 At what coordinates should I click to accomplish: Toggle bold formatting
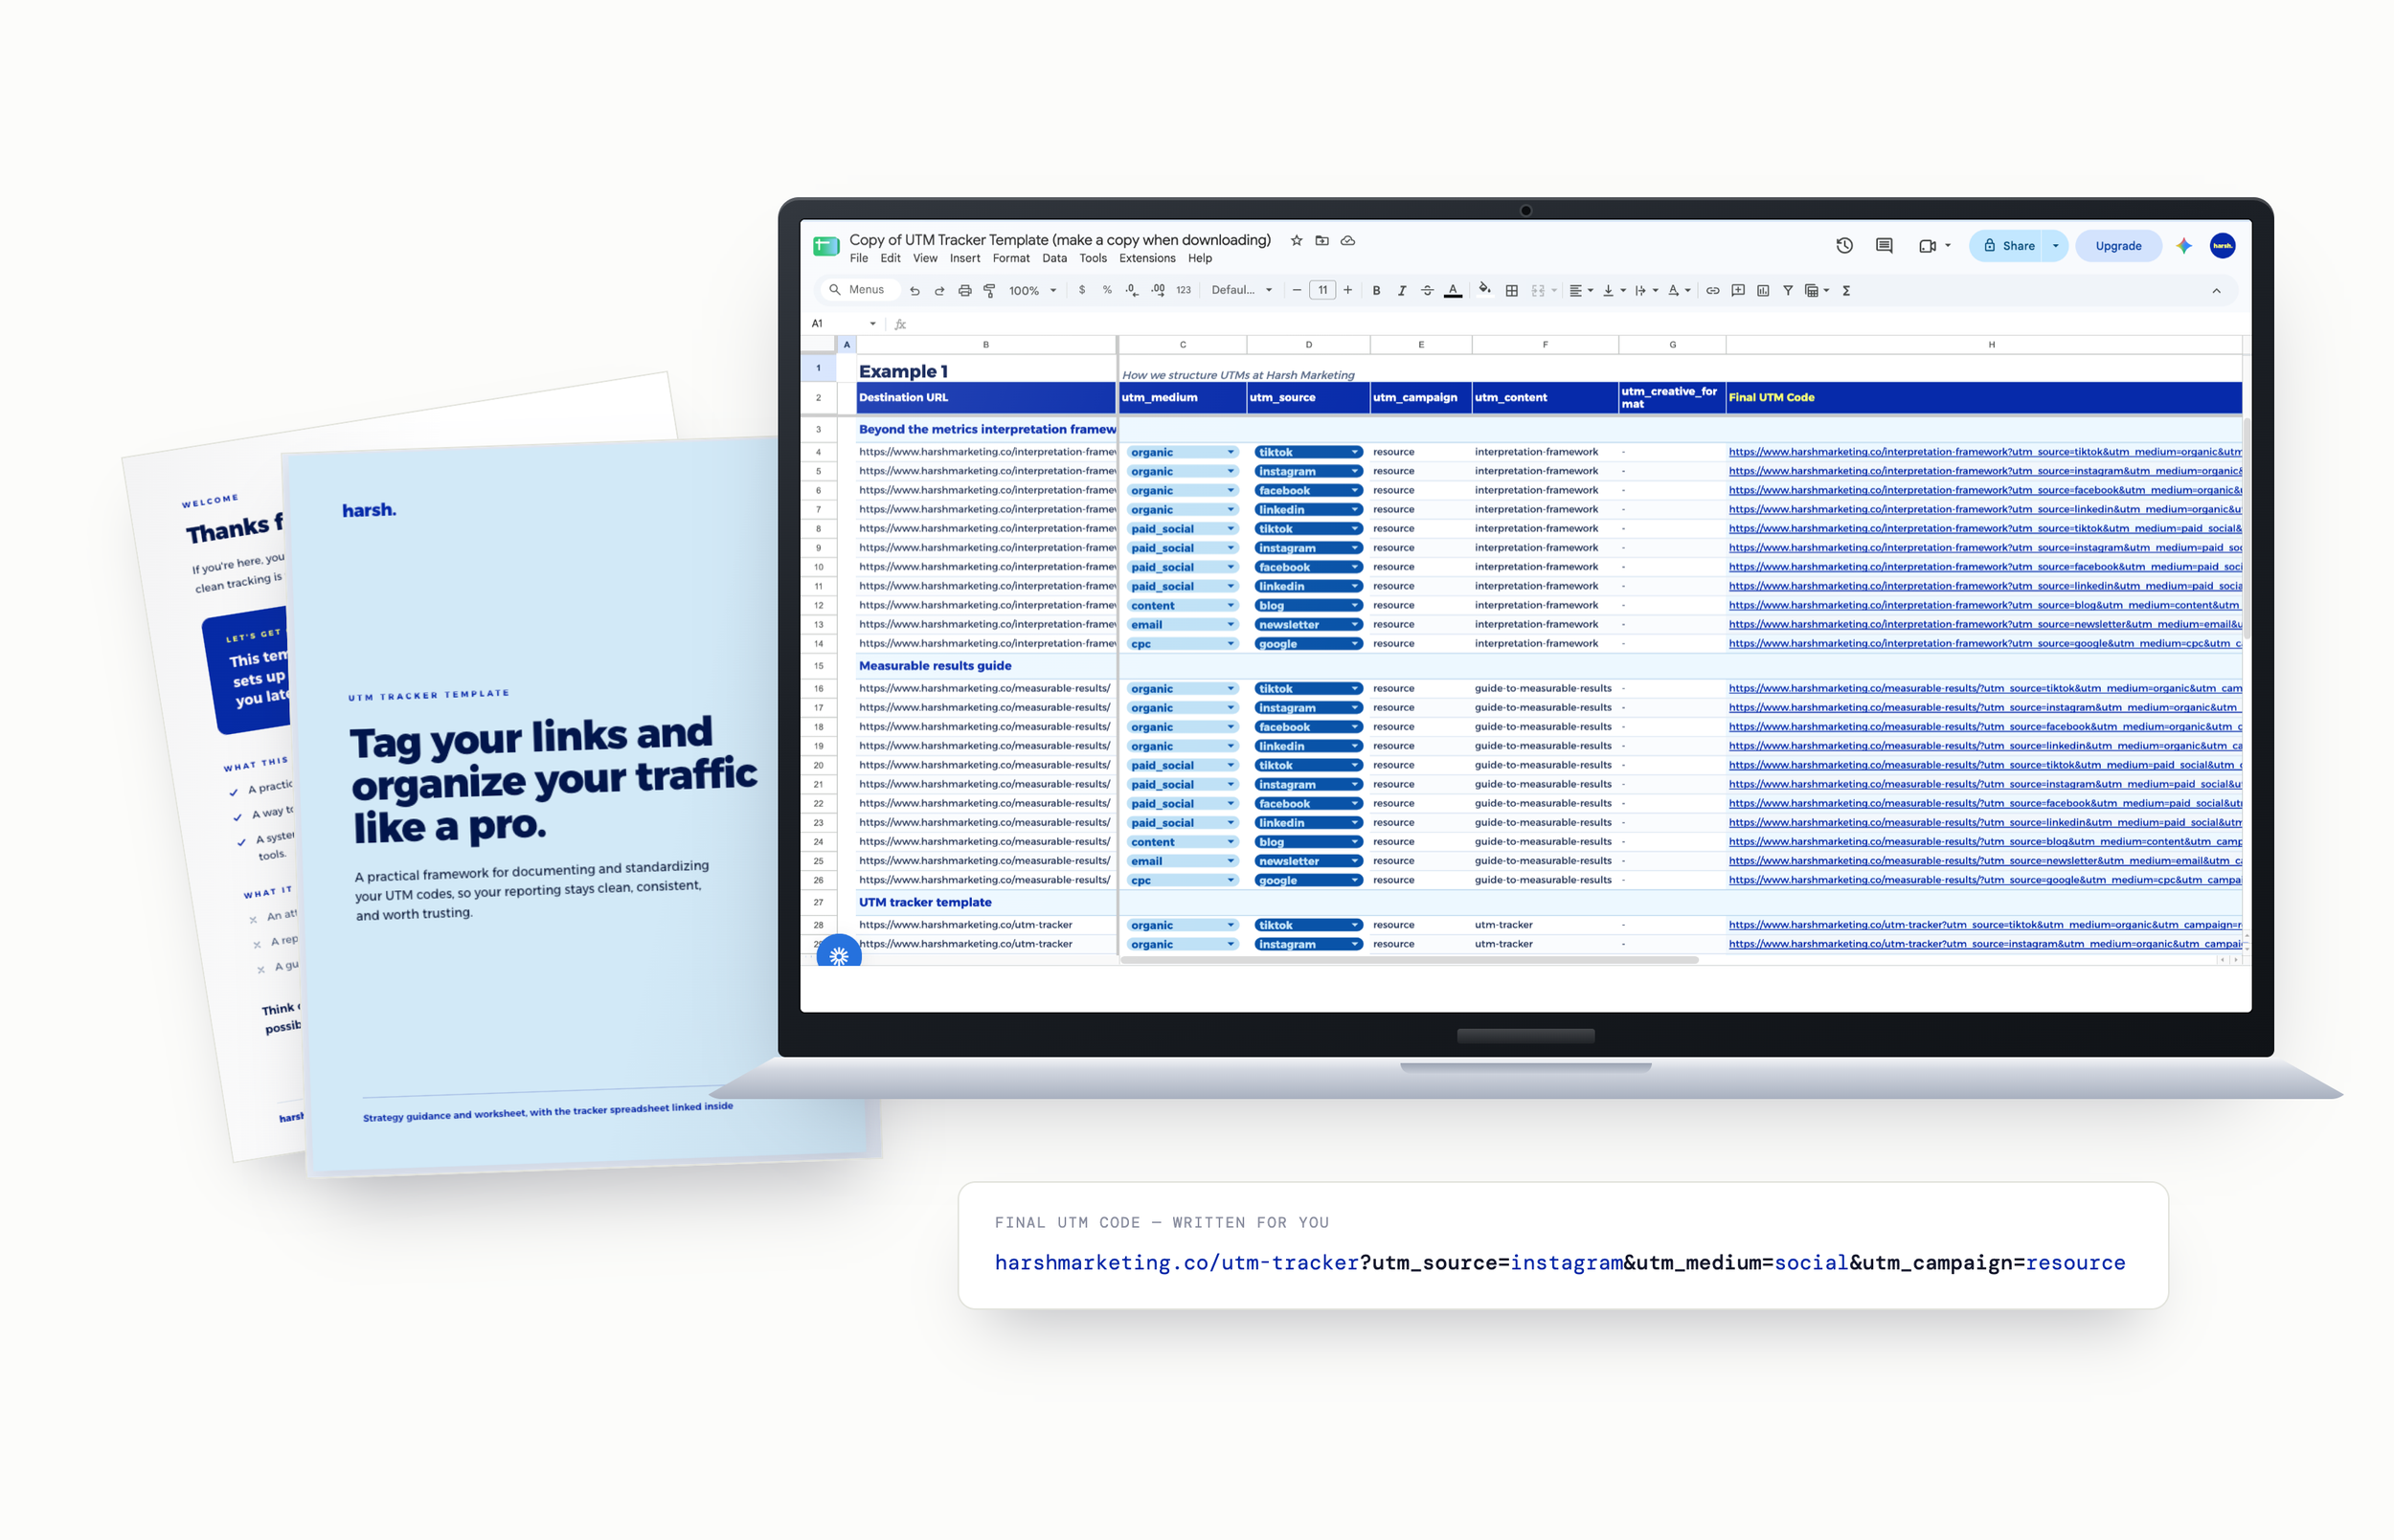1375,291
